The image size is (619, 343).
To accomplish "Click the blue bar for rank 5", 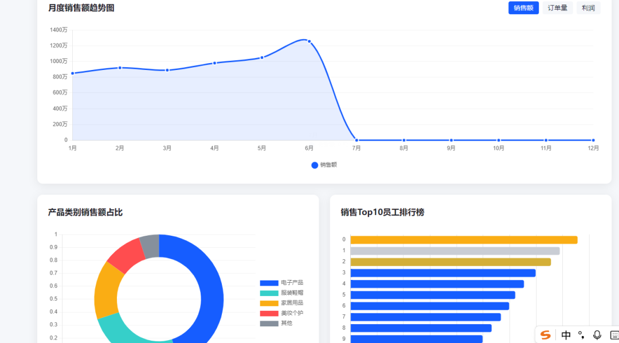I will click(433, 295).
